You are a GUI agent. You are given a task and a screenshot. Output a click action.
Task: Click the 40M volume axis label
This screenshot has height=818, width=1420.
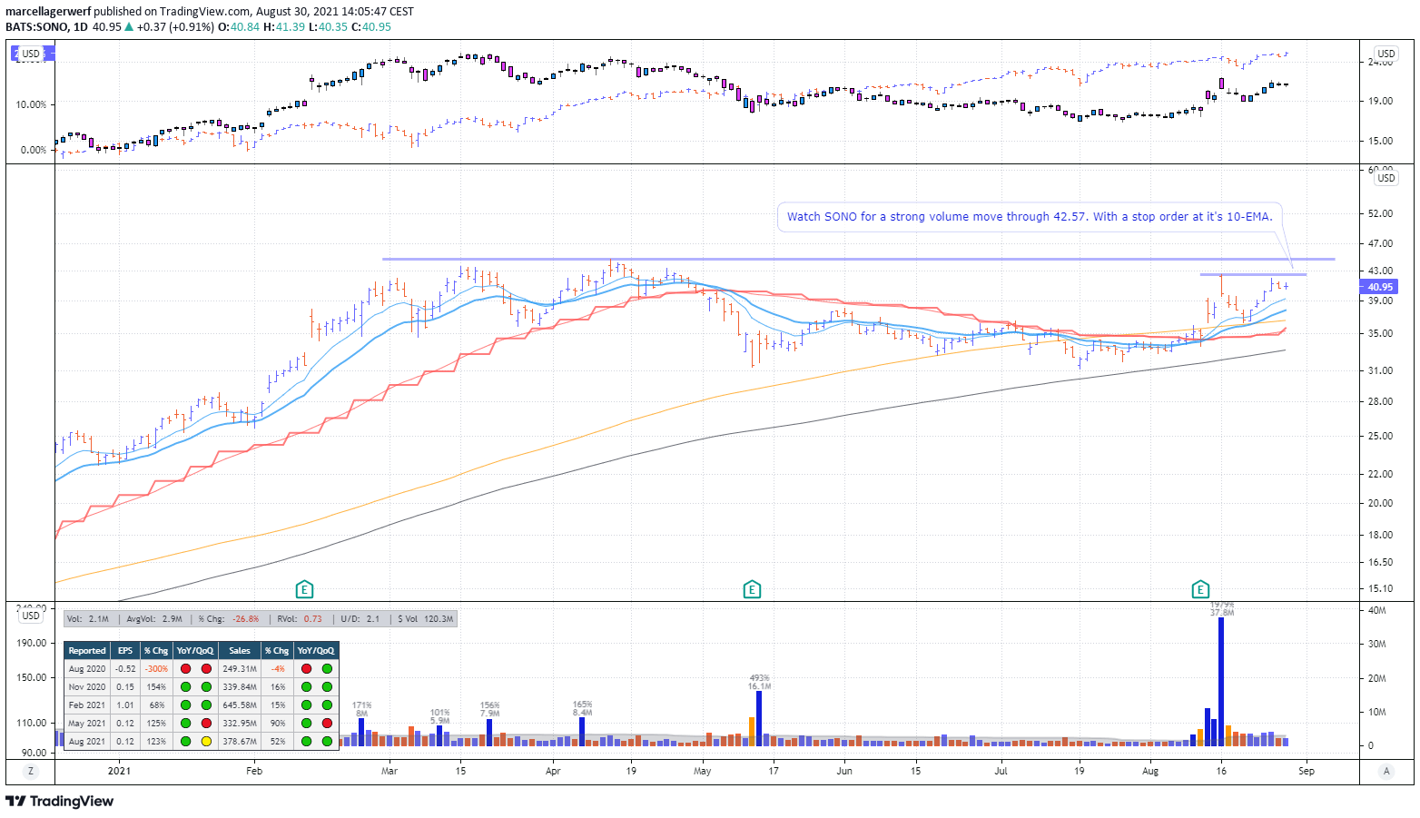[1376, 610]
